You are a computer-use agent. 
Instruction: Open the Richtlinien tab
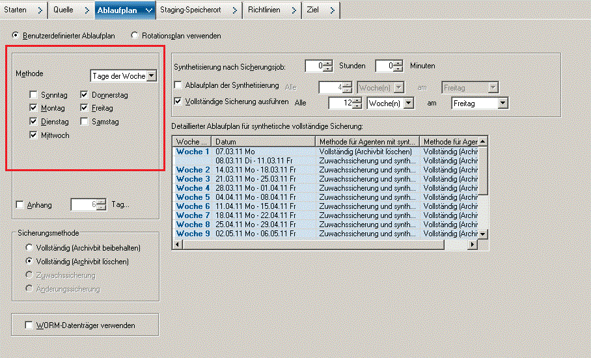tap(264, 10)
